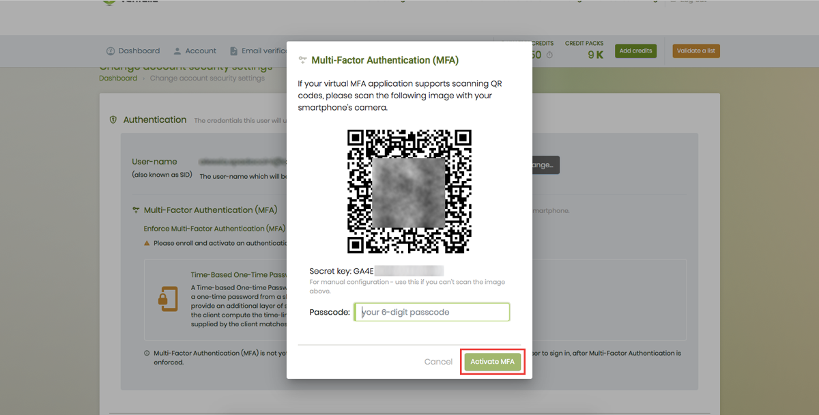Click the clock icon near credits
The image size is (819, 415).
549,55
